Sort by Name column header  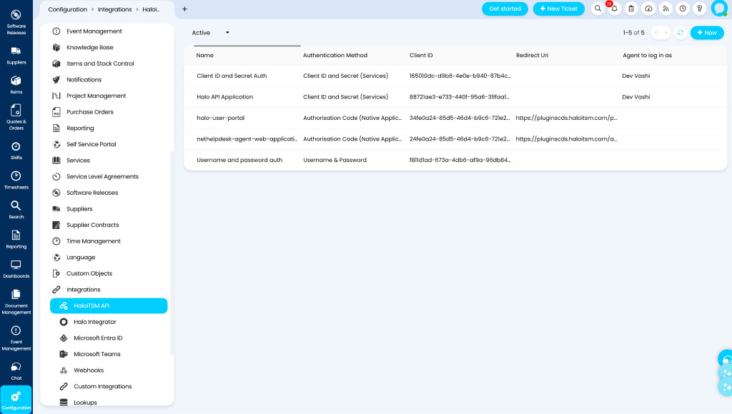pos(204,56)
